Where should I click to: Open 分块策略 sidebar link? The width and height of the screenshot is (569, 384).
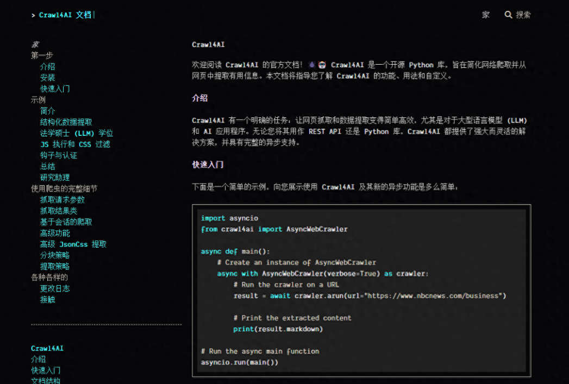[x=55, y=255]
